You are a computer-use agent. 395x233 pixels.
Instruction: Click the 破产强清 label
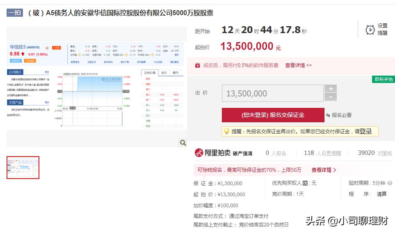(242, 153)
